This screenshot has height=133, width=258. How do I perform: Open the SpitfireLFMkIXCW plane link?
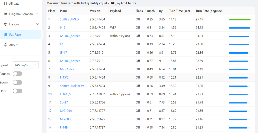pyautogui.click(x=72, y=86)
